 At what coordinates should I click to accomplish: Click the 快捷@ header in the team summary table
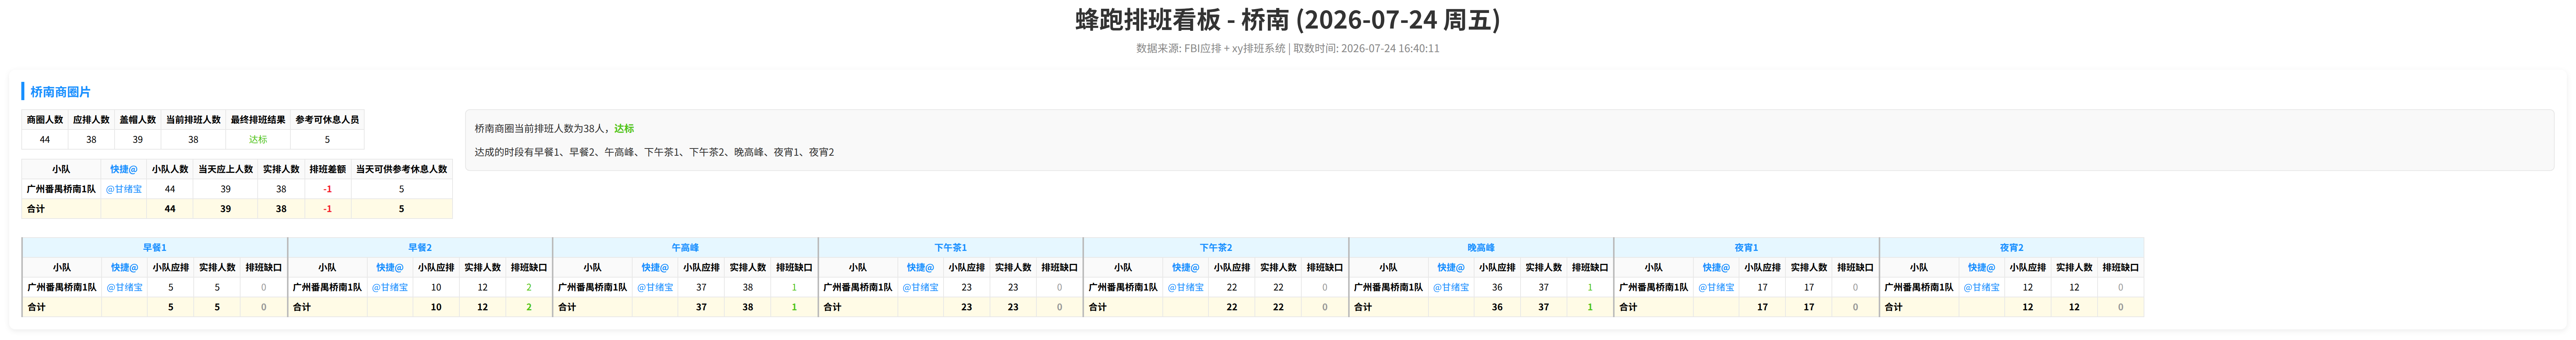click(124, 169)
